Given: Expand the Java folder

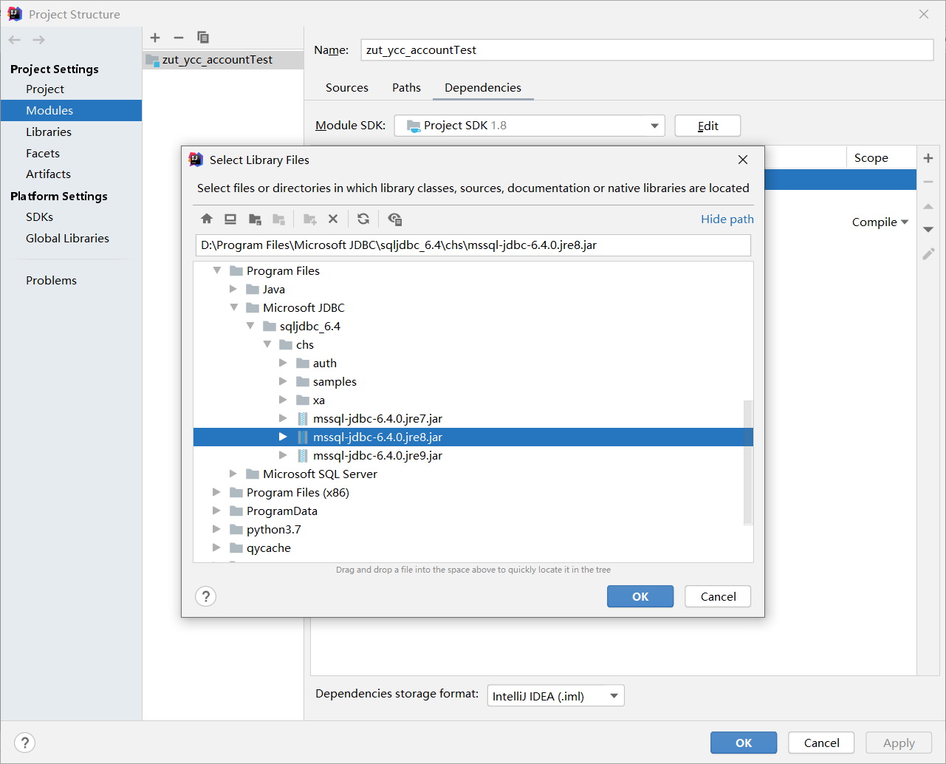Looking at the screenshot, I should pos(233,289).
